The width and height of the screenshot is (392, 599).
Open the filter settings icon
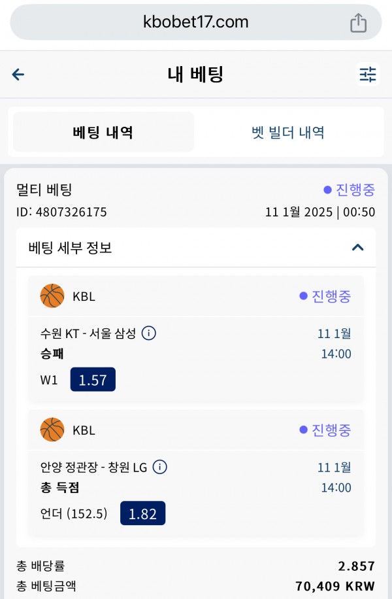click(x=368, y=74)
